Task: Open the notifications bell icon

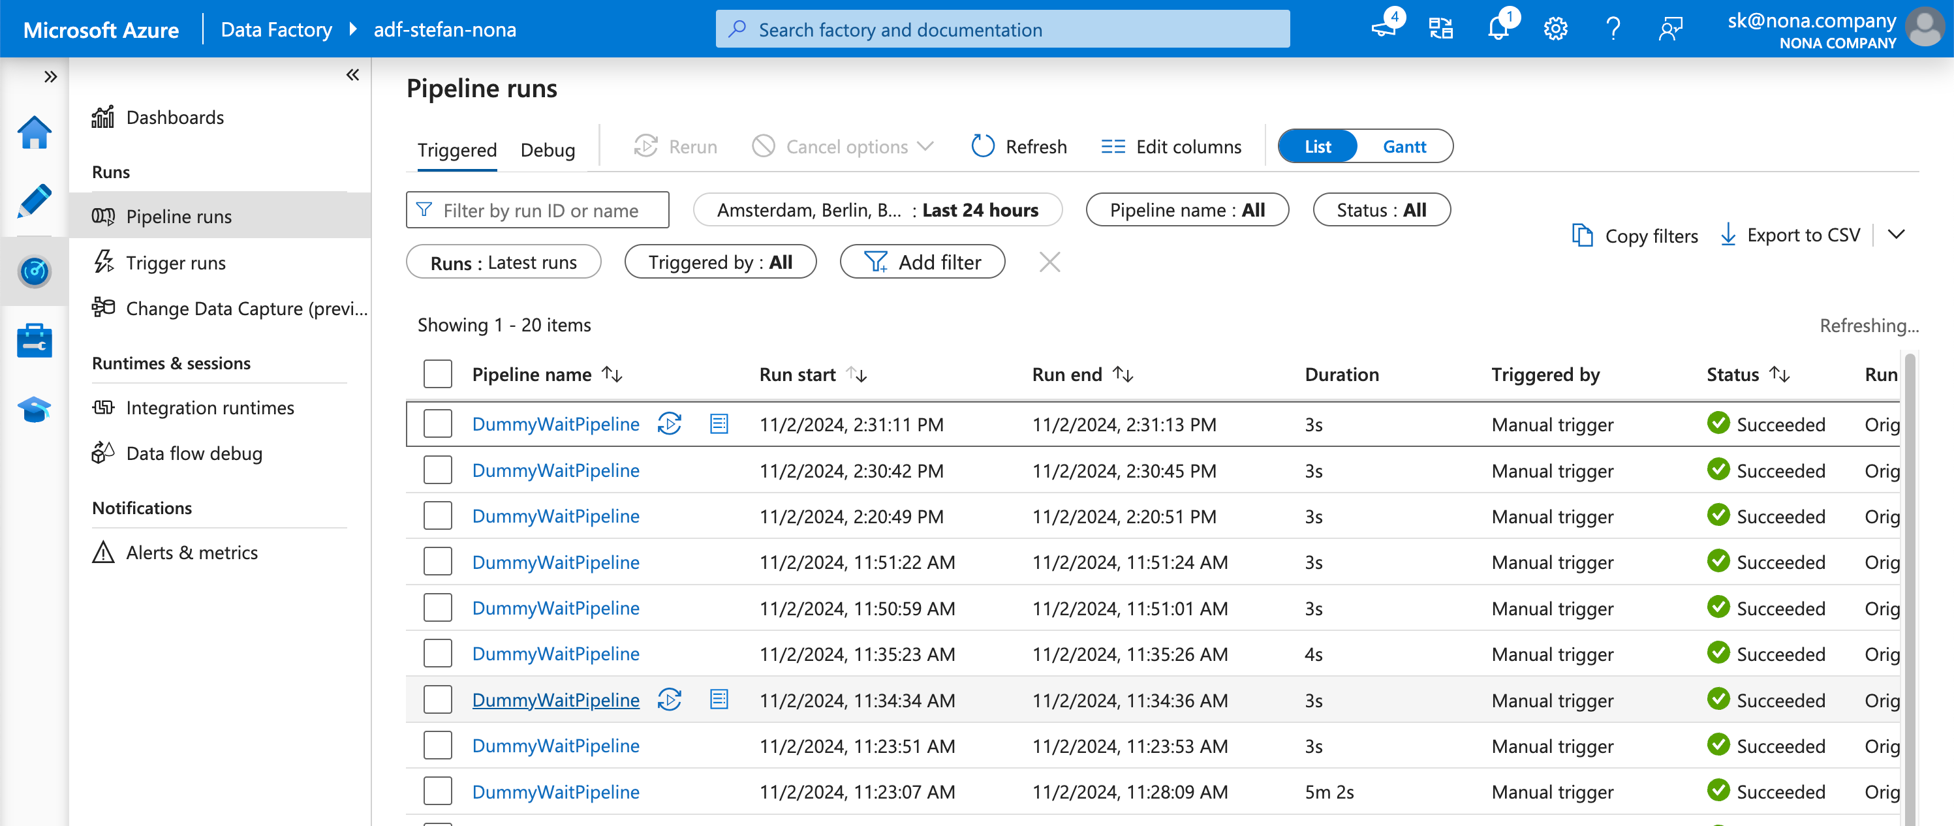Action: click(1497, 29)
